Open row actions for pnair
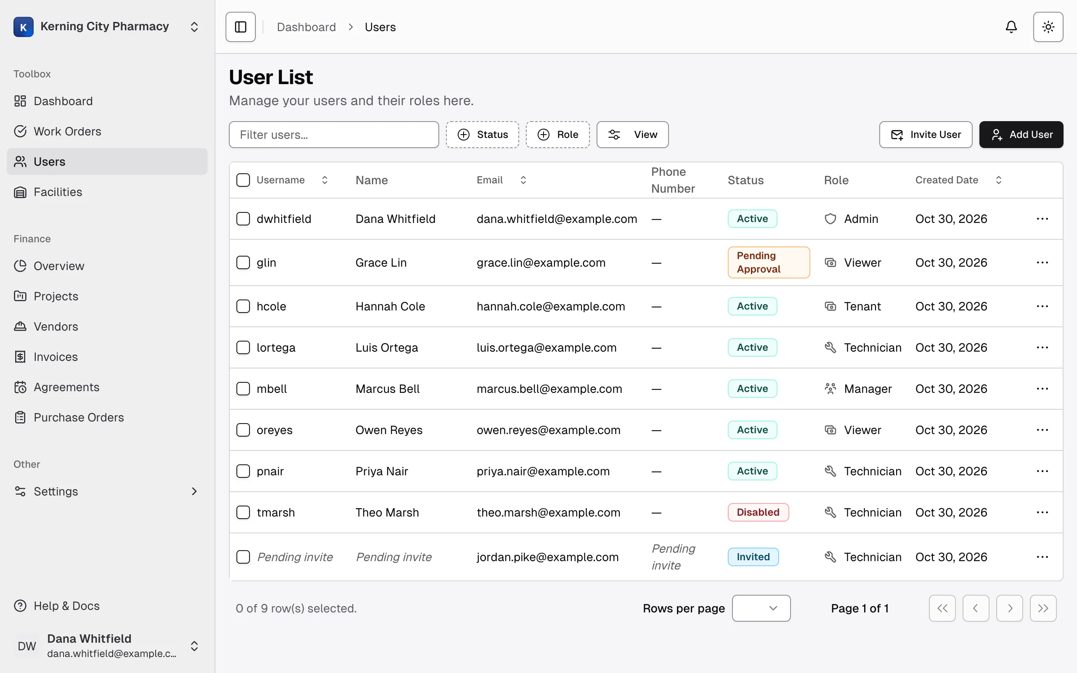 tap(1042, 471)
